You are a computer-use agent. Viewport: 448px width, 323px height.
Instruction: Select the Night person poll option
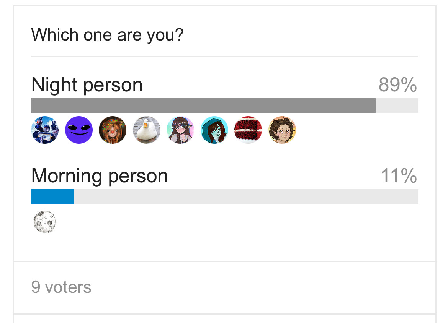coord(87,85)
